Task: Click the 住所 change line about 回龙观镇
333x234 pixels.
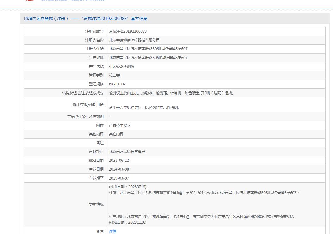Action: click(x=204, y=193)
